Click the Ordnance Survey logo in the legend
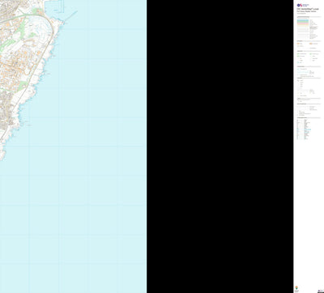Viewport: 324px width, 293px height. coord(303,5)
